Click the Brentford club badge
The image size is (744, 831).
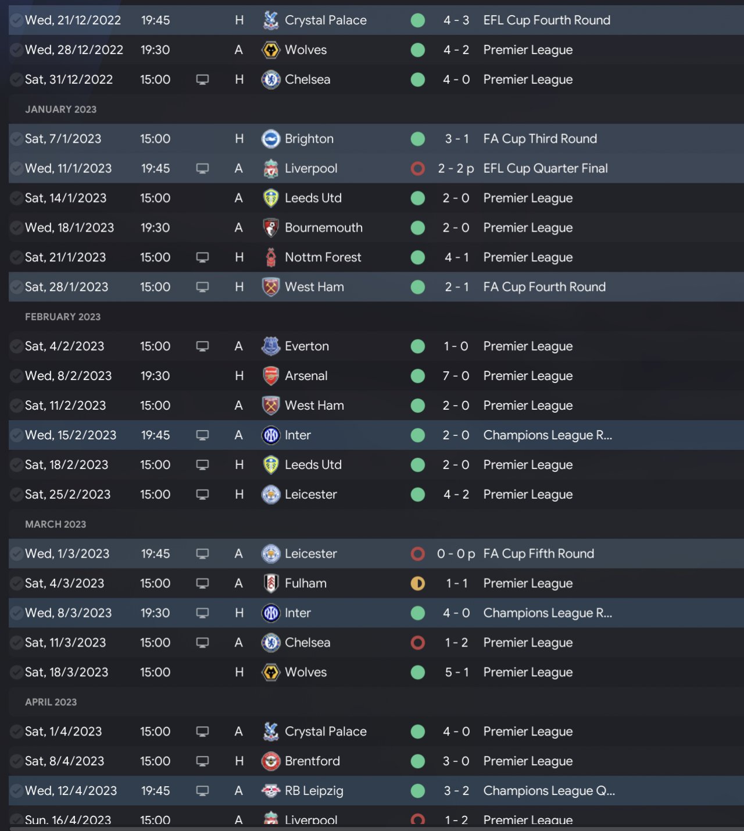pos(271,761)
